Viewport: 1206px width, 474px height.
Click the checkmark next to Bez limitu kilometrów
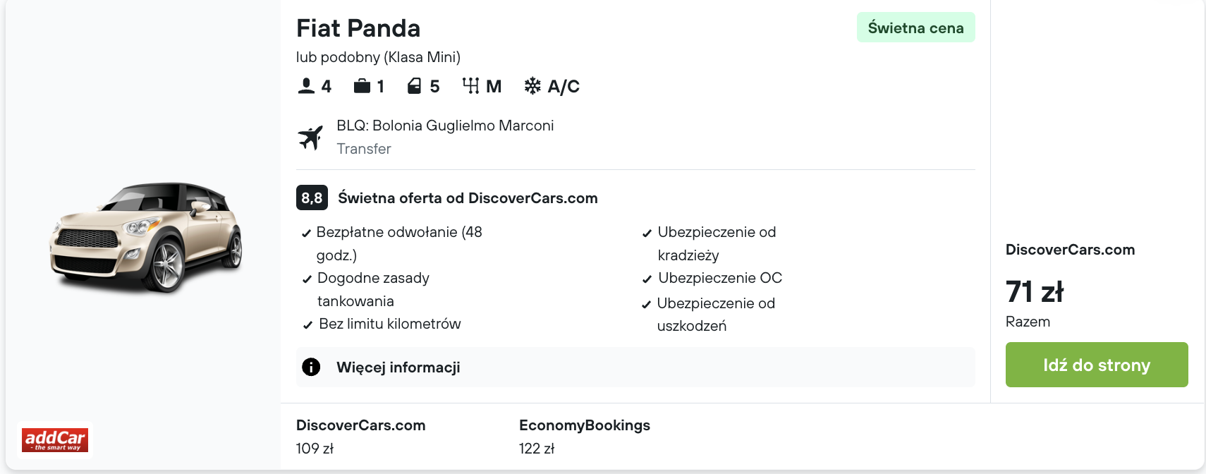tap(306, 324)
